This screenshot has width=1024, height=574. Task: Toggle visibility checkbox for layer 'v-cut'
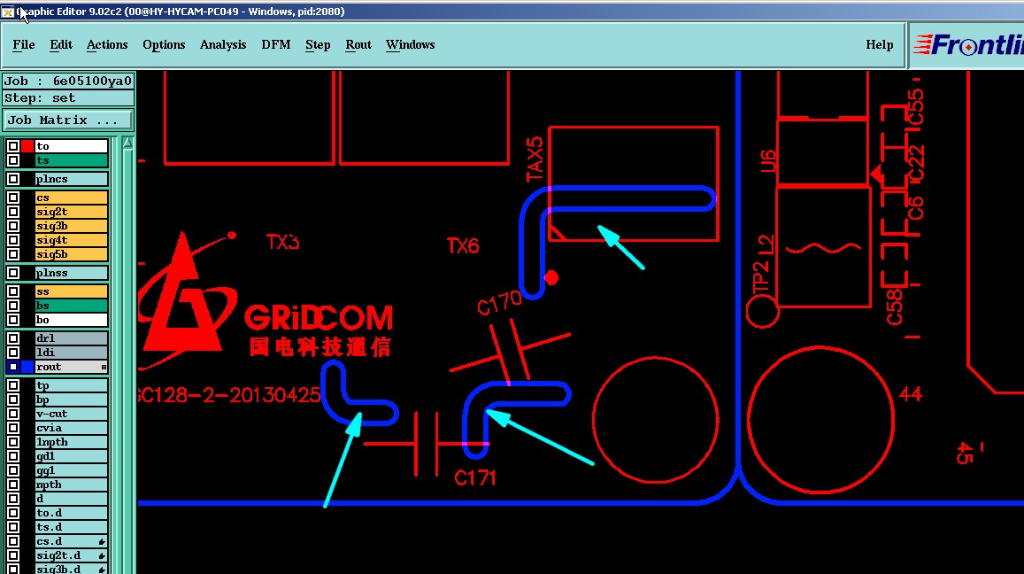coord(12,414)
